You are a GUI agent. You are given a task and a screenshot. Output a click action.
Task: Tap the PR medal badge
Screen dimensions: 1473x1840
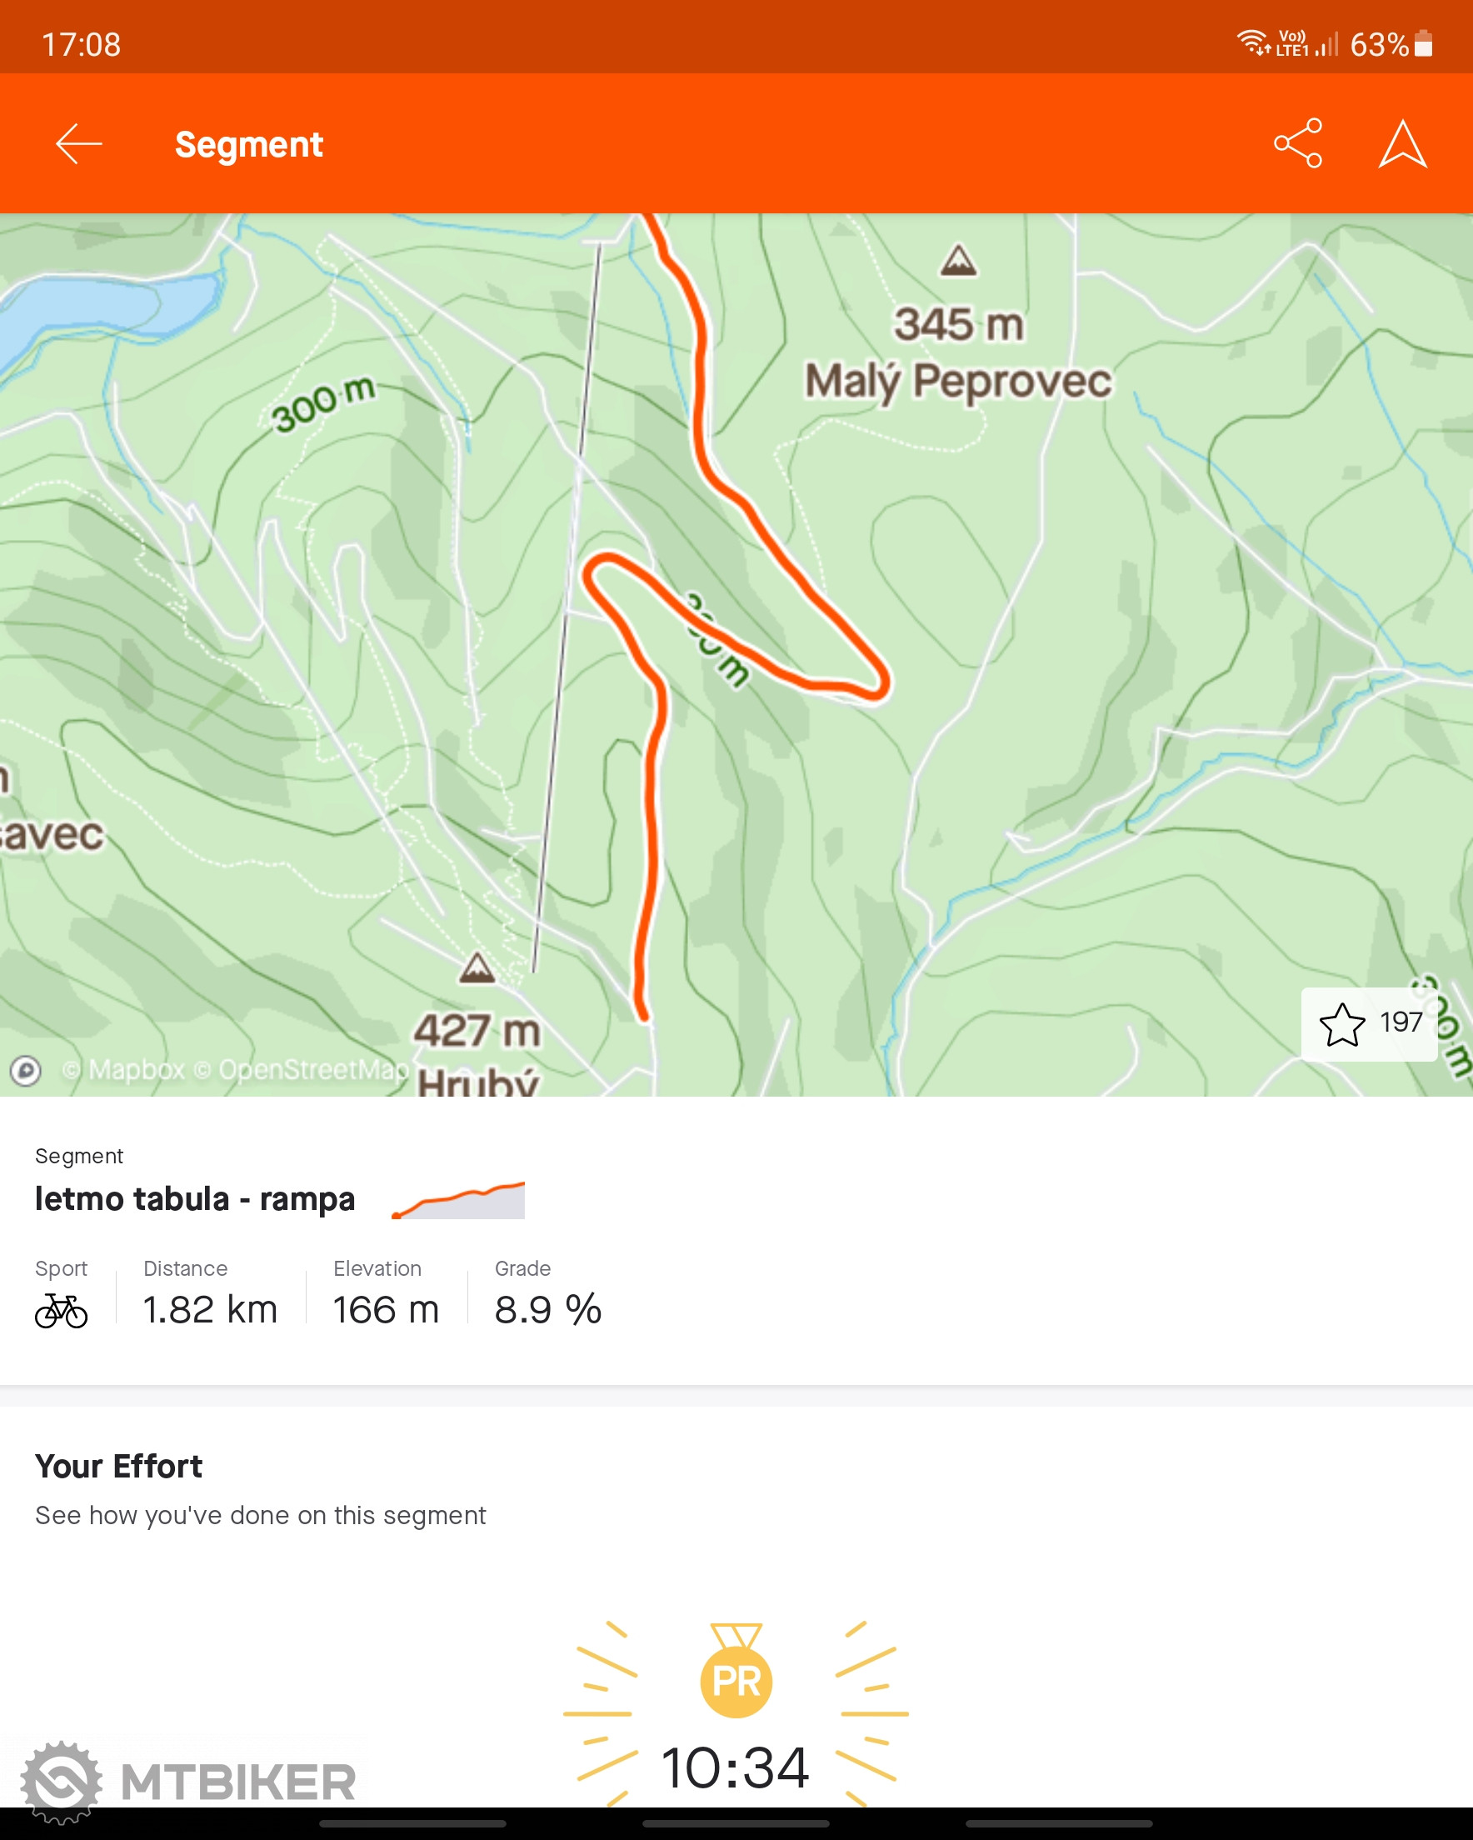pyautogui.click(x=736, y=1671)
